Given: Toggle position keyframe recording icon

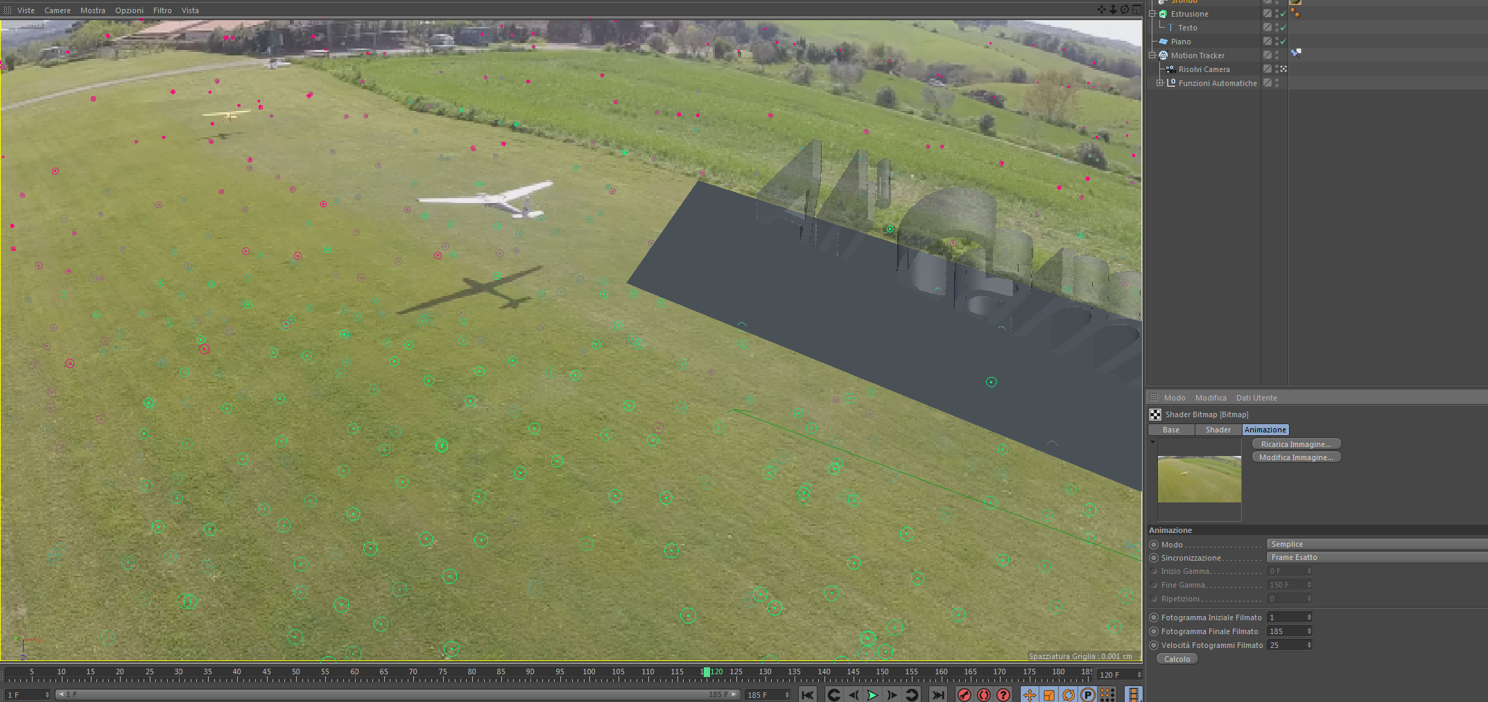Looking at the screenshot, I should 1030,694.
